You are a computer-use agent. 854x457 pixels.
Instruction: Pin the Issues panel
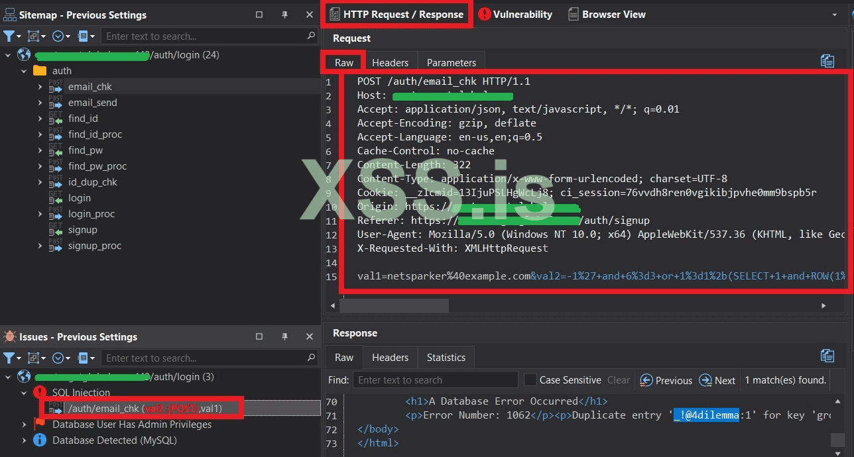click(284, 336)
